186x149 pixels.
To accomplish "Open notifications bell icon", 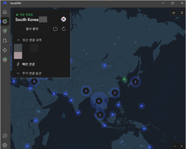I will point(182,12).
